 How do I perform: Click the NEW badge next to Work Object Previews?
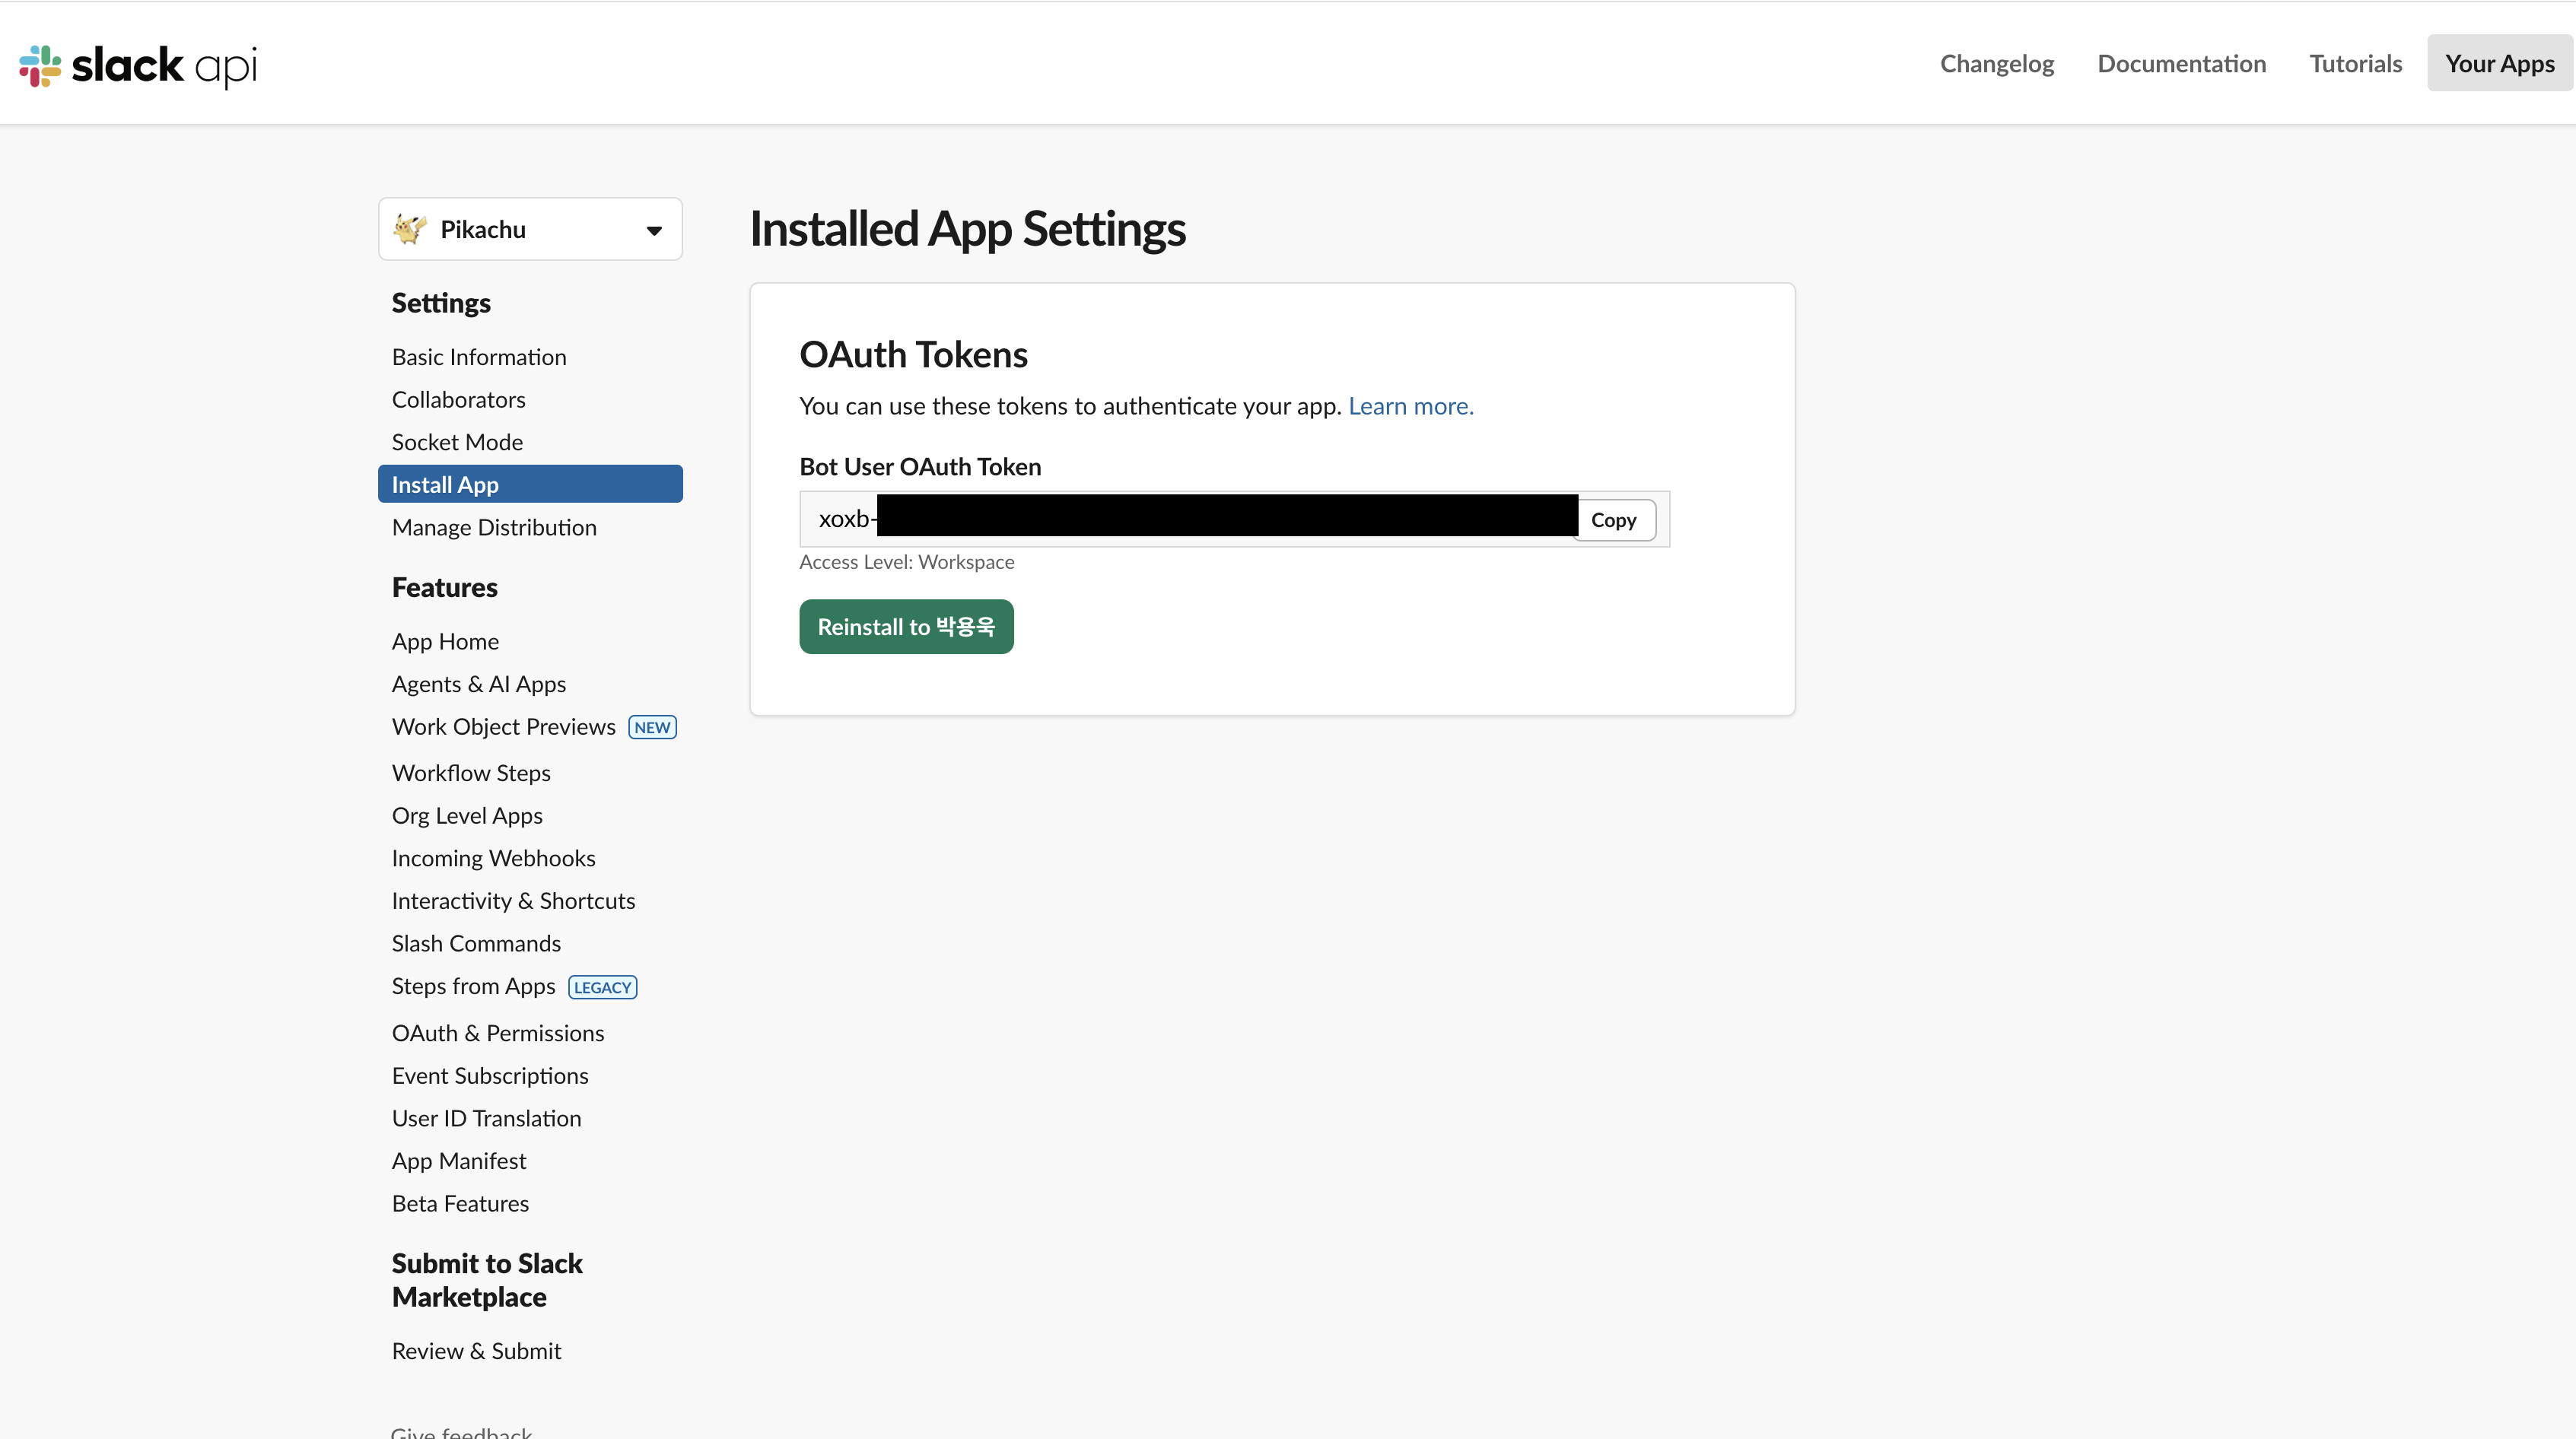652,727
